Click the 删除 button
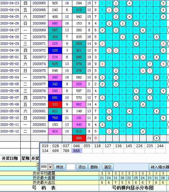This screenshot has height=192, width=169. point(94,167)
